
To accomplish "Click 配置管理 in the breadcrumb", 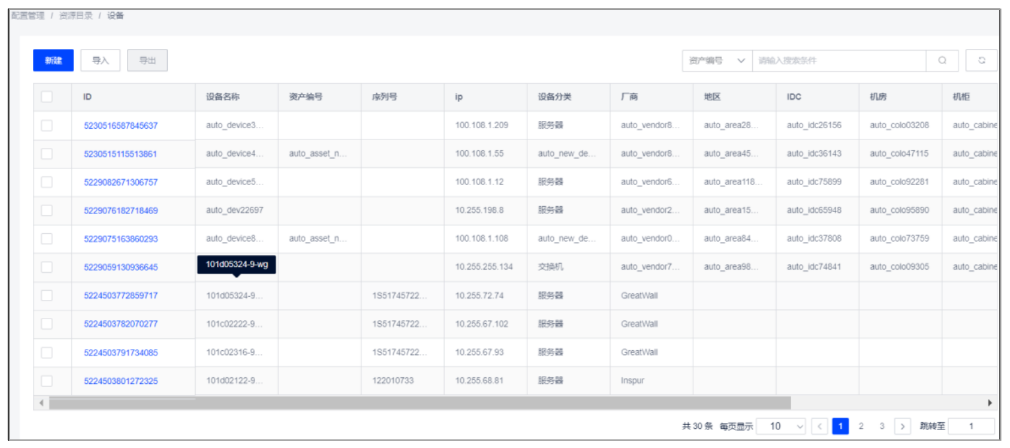I will click(x=28, y=15).
